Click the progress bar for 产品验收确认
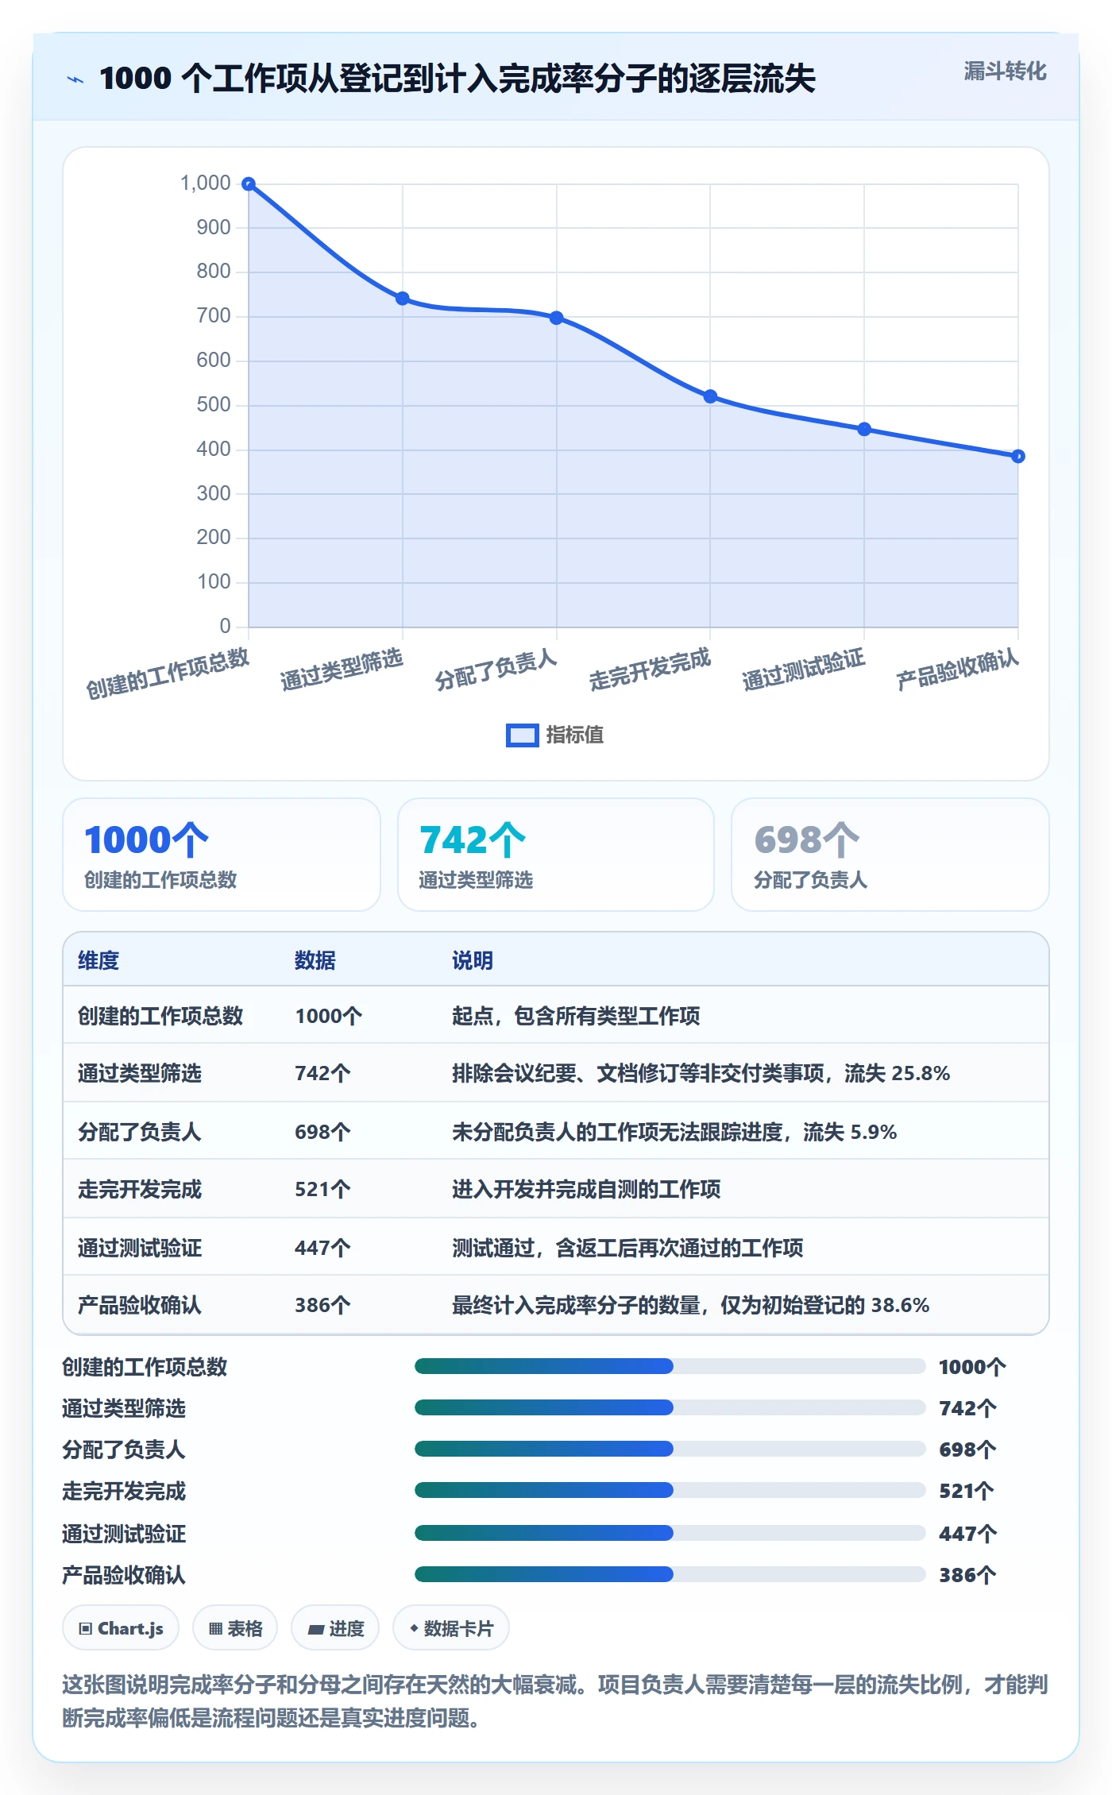The width and height of the screenshot is (1112, 1795). click(670, 1574)
